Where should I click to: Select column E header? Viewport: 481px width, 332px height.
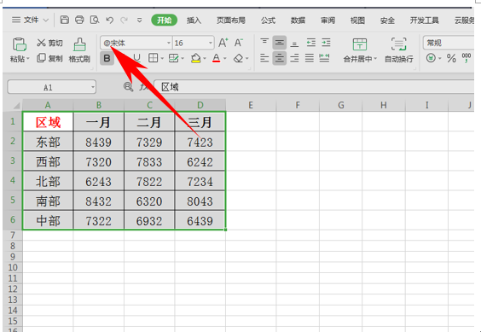pos(251,105)
